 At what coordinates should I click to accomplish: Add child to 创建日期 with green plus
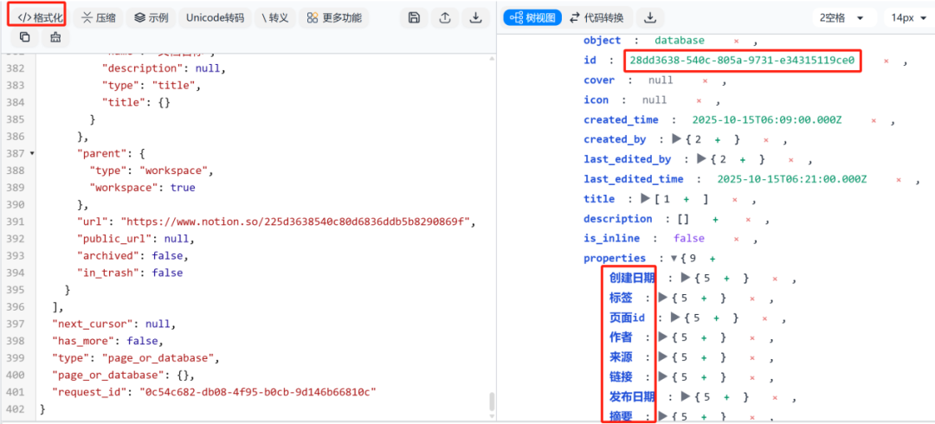726,278
